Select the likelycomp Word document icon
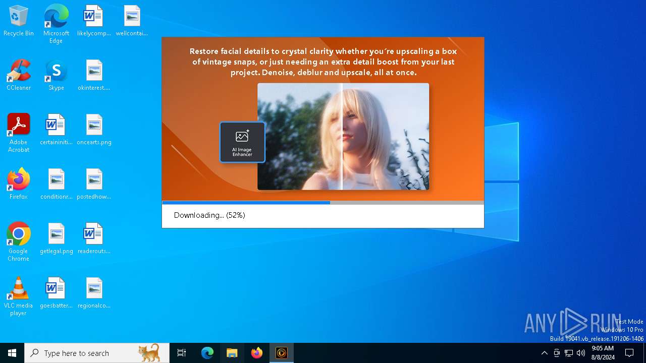 pyautogui.click(x=94, y=21)
